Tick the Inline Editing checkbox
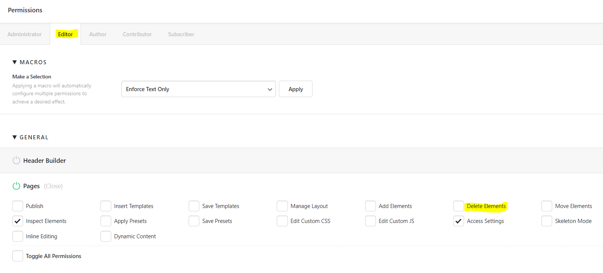This screenshot has height=273, width=603. [18, 236]
